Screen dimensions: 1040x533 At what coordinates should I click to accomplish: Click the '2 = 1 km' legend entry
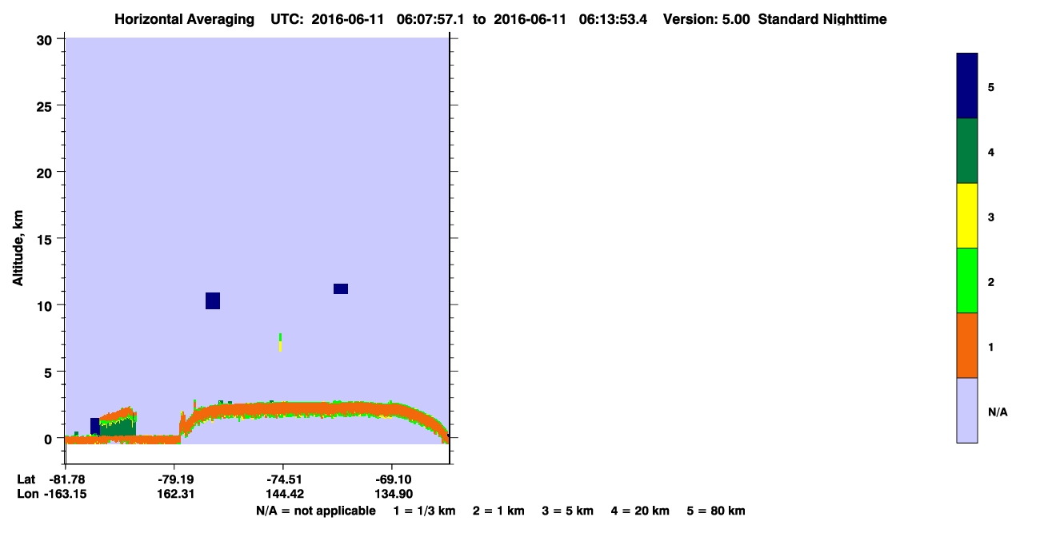click(x=498, y=511)
